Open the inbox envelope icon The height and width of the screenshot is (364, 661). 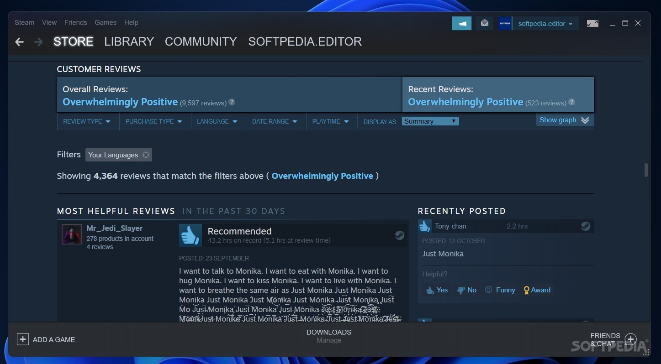point(485,23)
